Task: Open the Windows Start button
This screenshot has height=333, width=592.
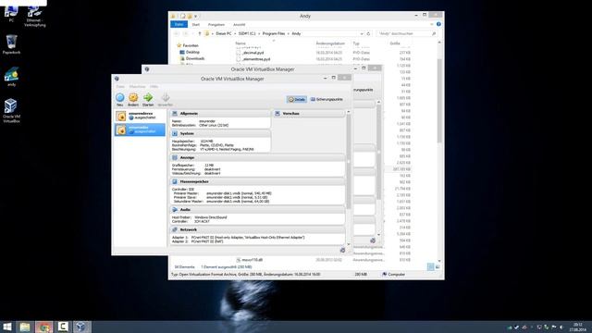Action: pyautogui.click(x=6, y=327)
